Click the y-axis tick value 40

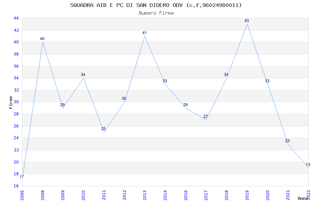coord(16,42)
